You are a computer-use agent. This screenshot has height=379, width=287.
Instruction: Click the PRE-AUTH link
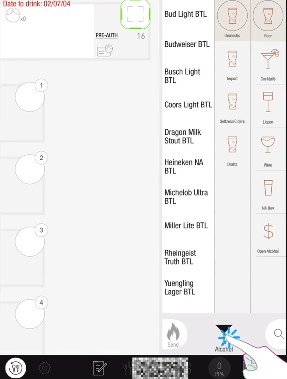(106, 36)
